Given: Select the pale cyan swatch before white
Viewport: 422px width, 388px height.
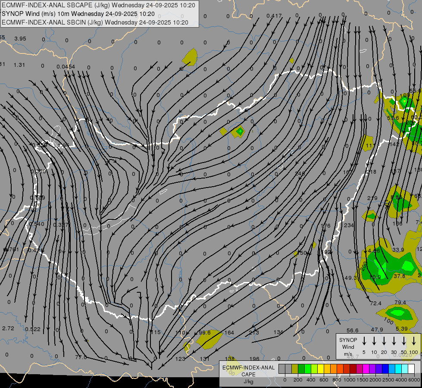Looking at the screenshot, I should click(x=405, y=369).
